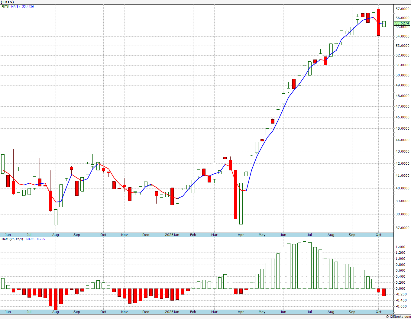
Task: Click the 0.800 MACD axis label
Action: tap(400, 265)
